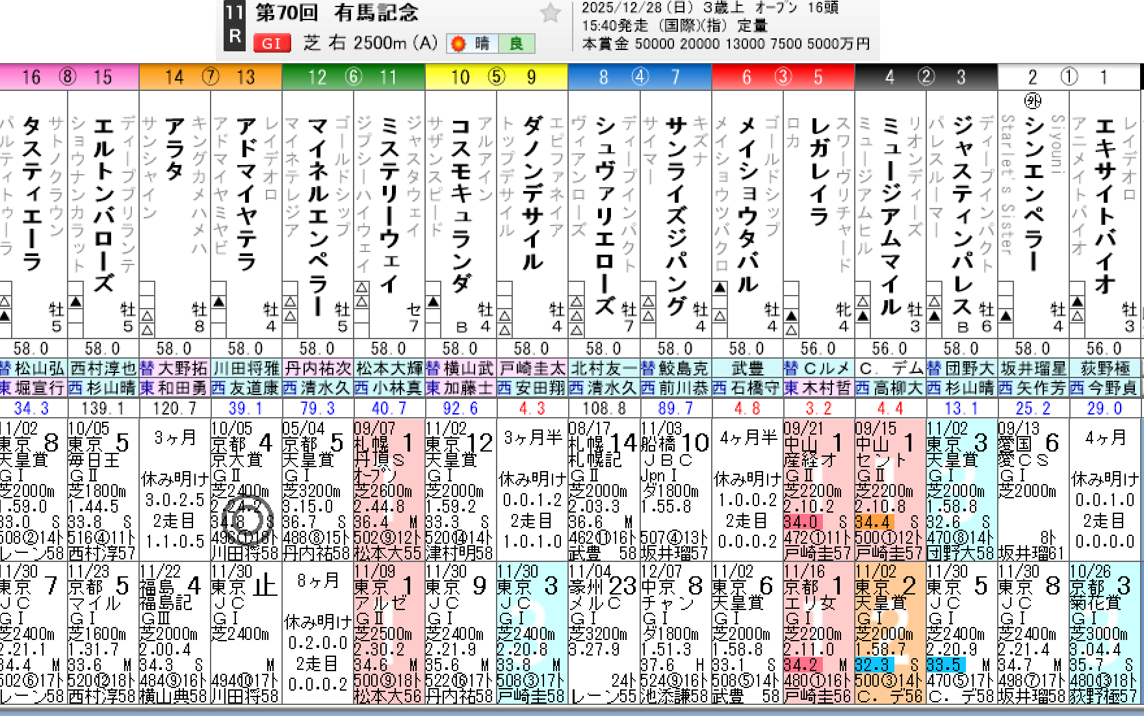The width and height of the screenshot is (1144, 716).
Task: Open jockey 川田将雅's page
Action: pyautogui.click(x=246, y=368)
